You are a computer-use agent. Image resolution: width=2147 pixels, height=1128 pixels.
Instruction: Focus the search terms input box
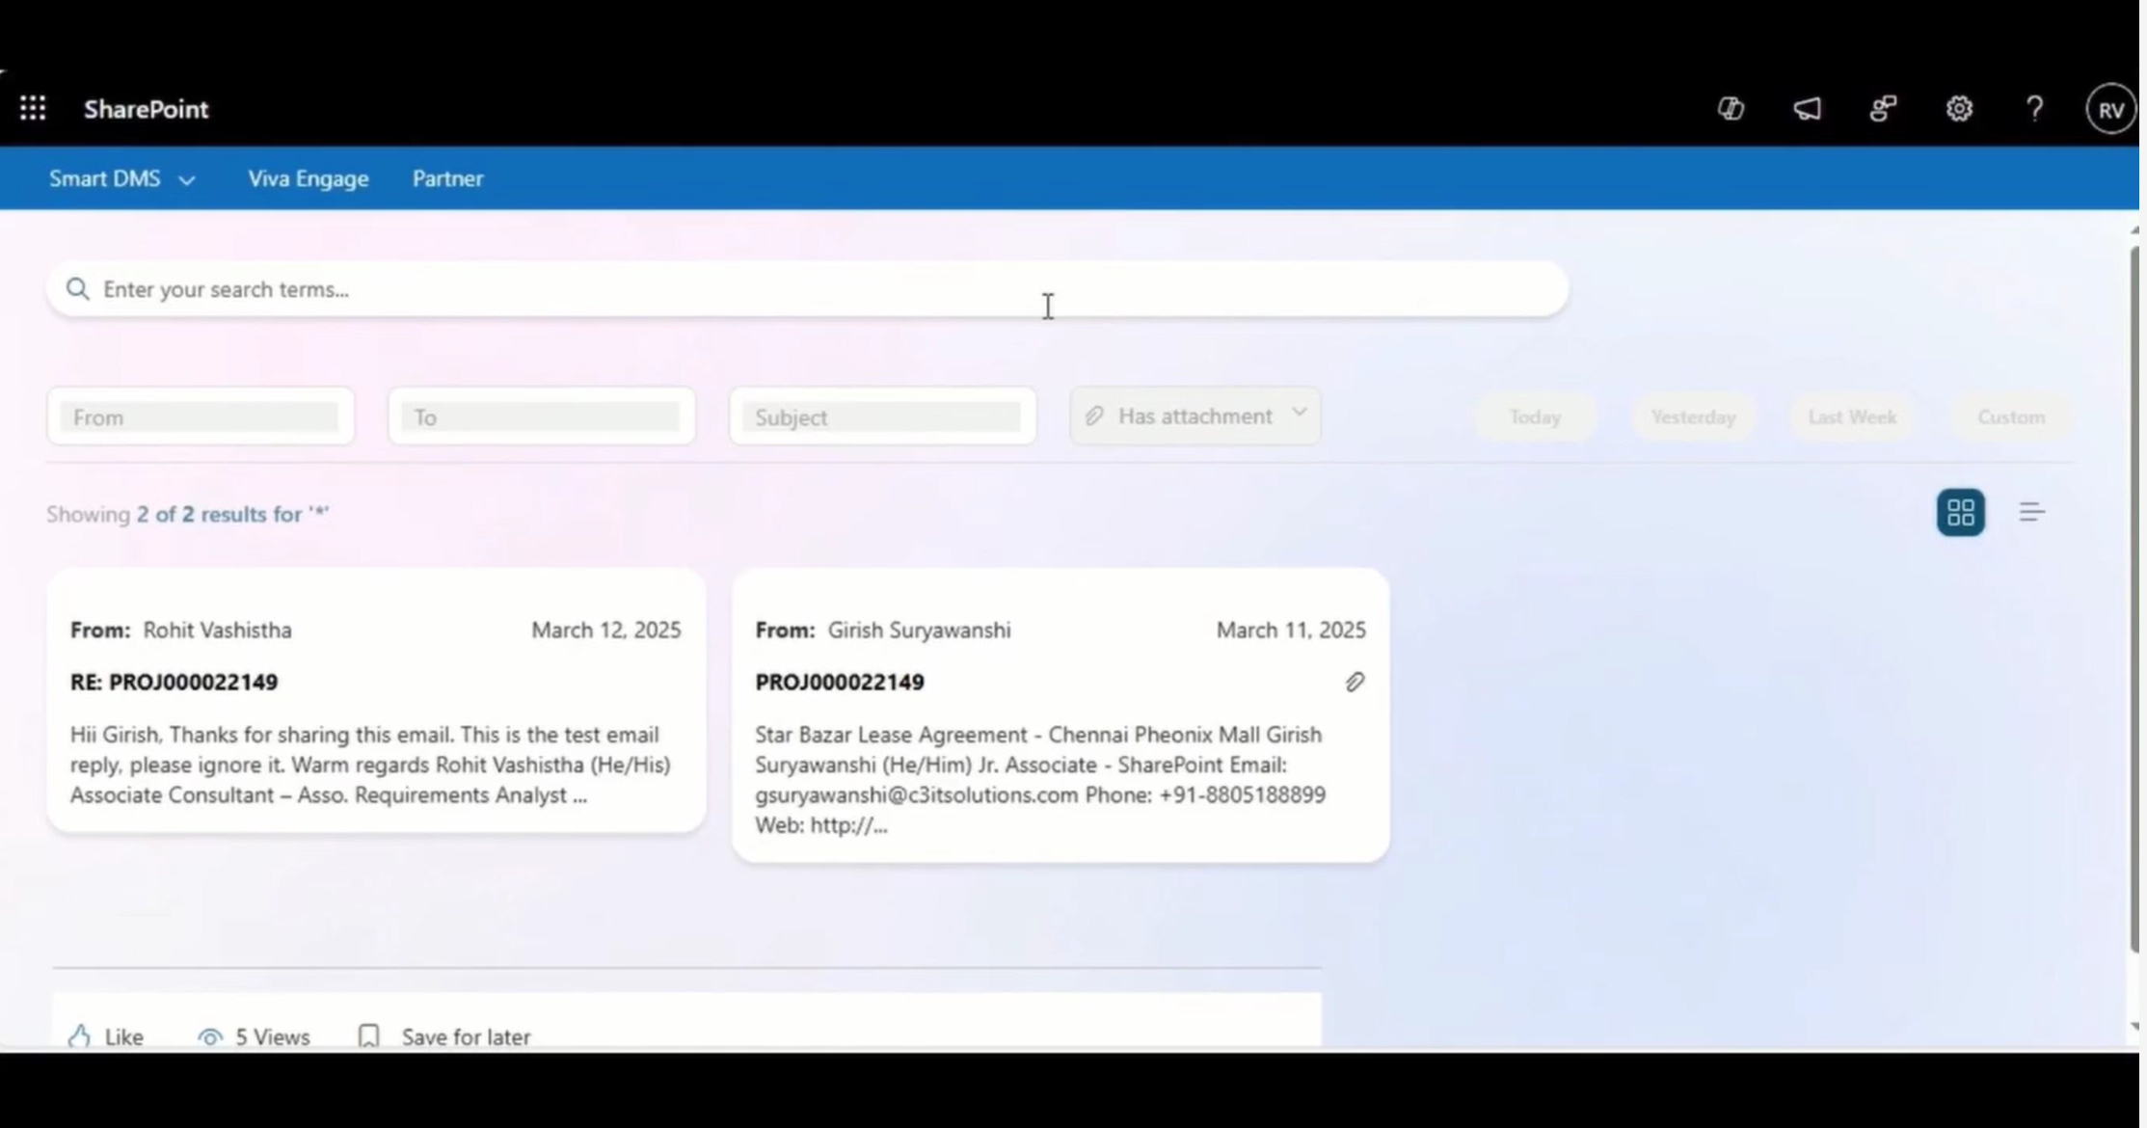click(x=808, y=289)
